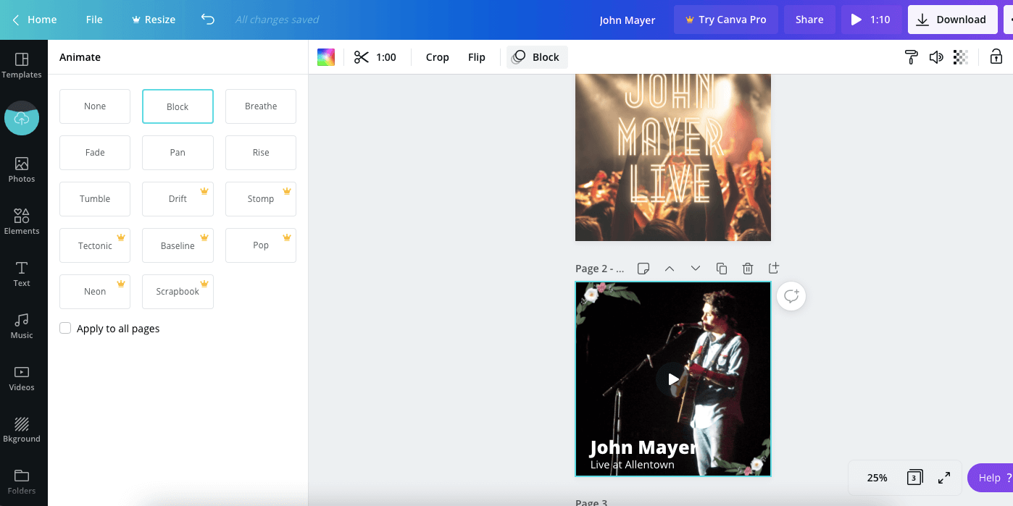1013x506 pixels.
Task: Open the document color picker swatch
Action: [x=325, y=56]
